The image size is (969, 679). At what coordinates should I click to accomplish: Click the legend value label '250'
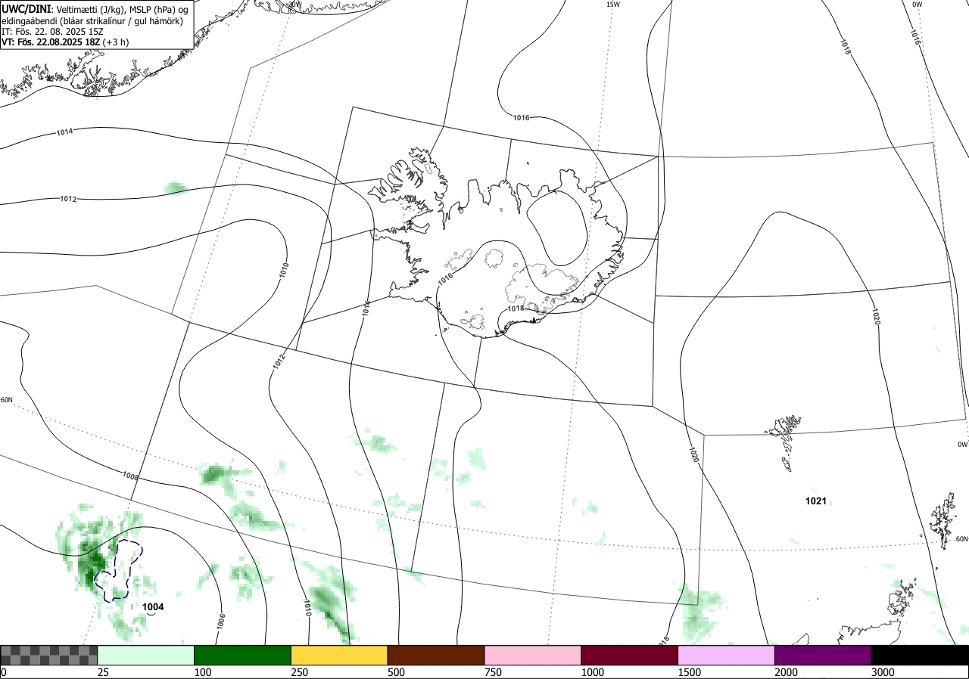point(300,672)
